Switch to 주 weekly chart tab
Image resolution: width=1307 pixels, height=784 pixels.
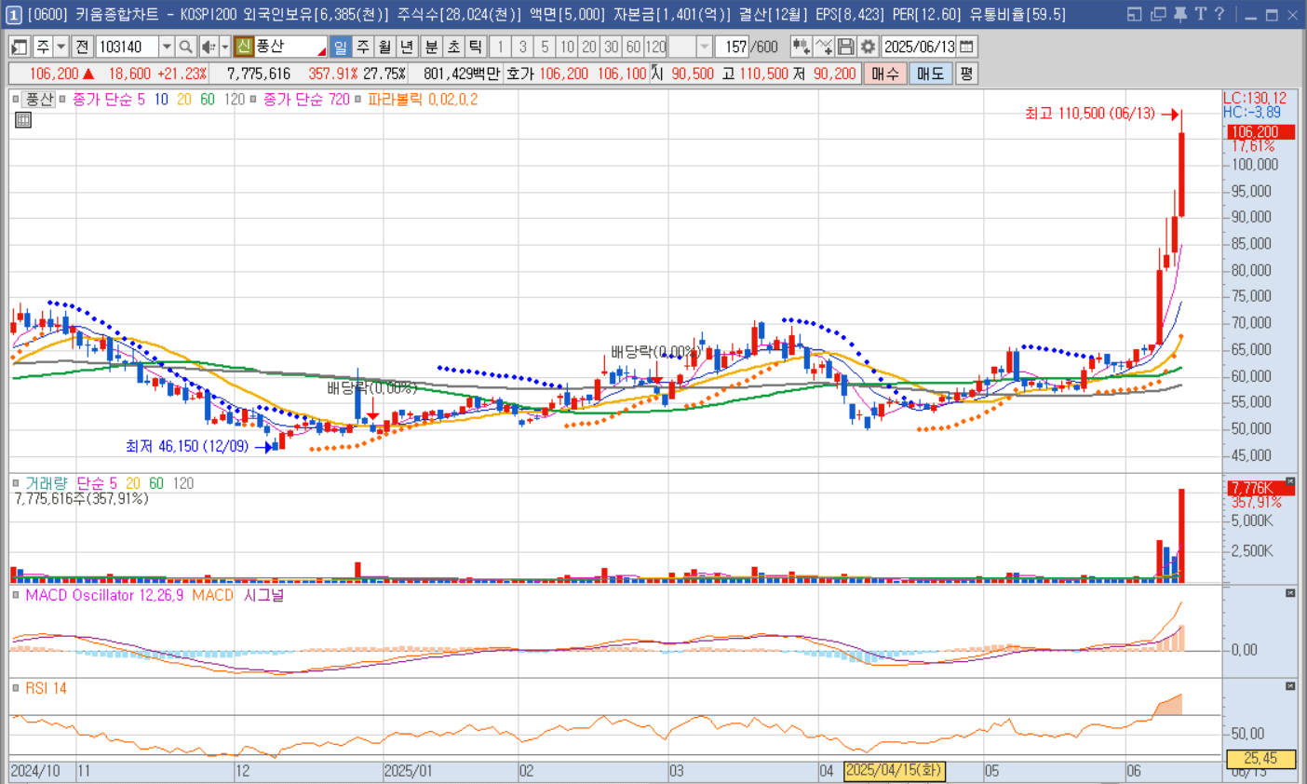pyautogui.click(x=363, y=47)
